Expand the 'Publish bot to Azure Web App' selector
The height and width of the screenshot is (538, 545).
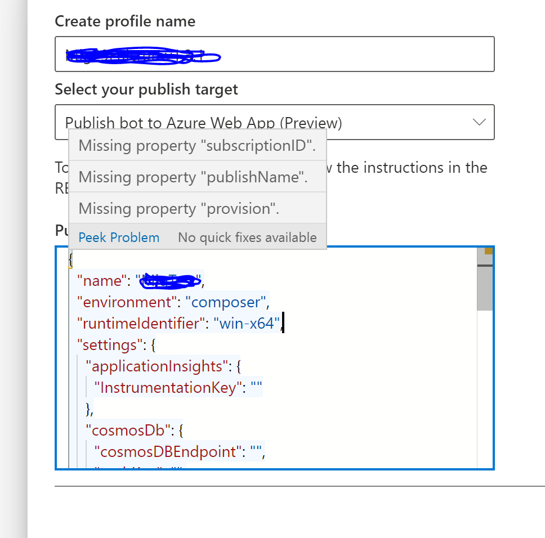point(479,122)
